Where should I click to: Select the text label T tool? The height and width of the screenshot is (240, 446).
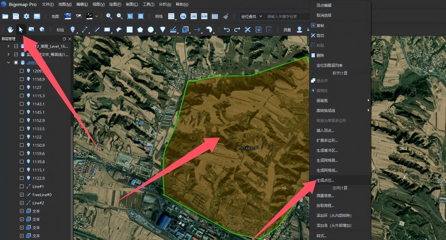pos(185,30)
